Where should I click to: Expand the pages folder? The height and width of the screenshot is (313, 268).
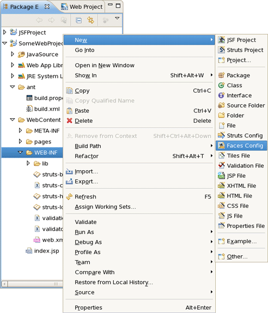(20, 142)
